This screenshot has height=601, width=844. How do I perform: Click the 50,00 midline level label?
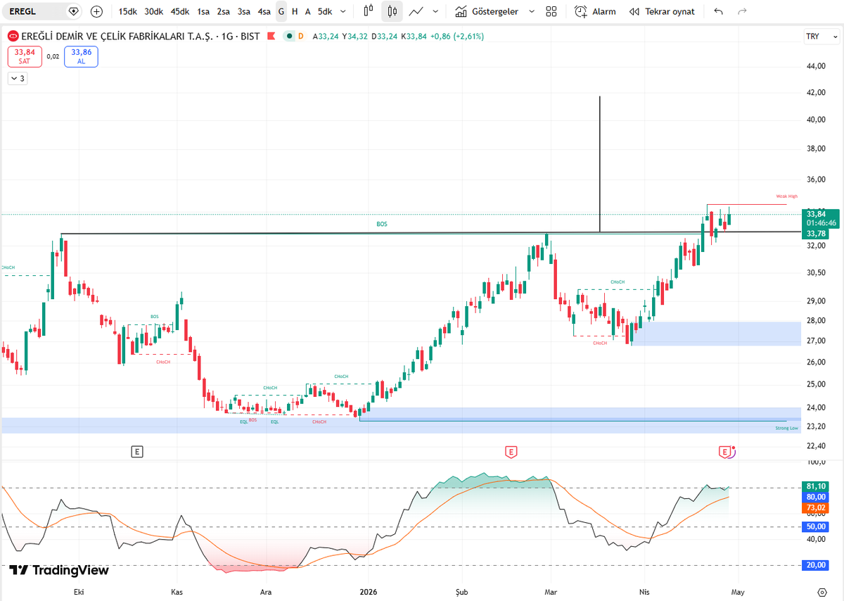816,526
